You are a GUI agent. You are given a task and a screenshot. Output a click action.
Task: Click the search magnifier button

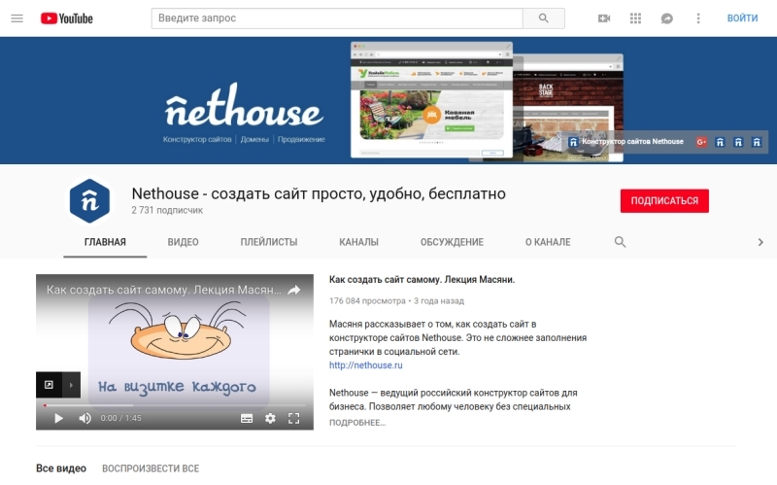point(544,18)
